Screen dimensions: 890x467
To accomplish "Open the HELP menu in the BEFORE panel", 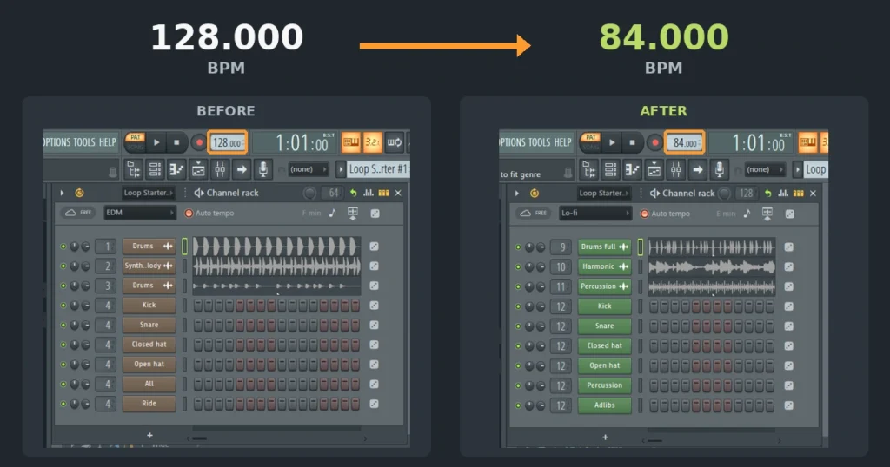I will (107, 142).
